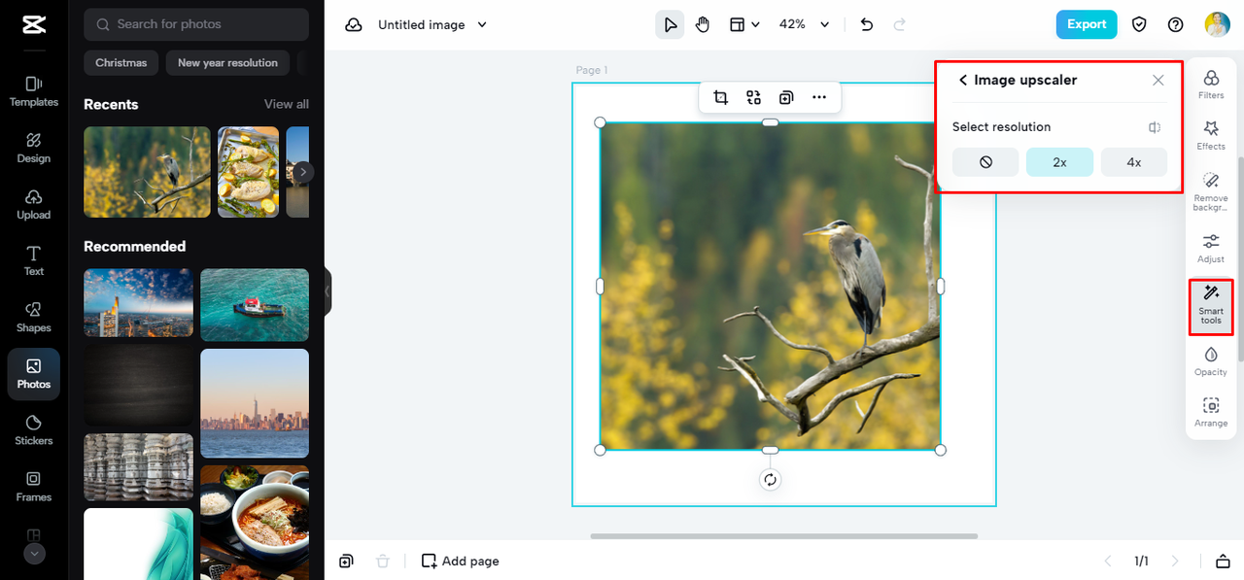Click the Search for photos field
This screenshot has height=580, width=1244.
[196, 24]
